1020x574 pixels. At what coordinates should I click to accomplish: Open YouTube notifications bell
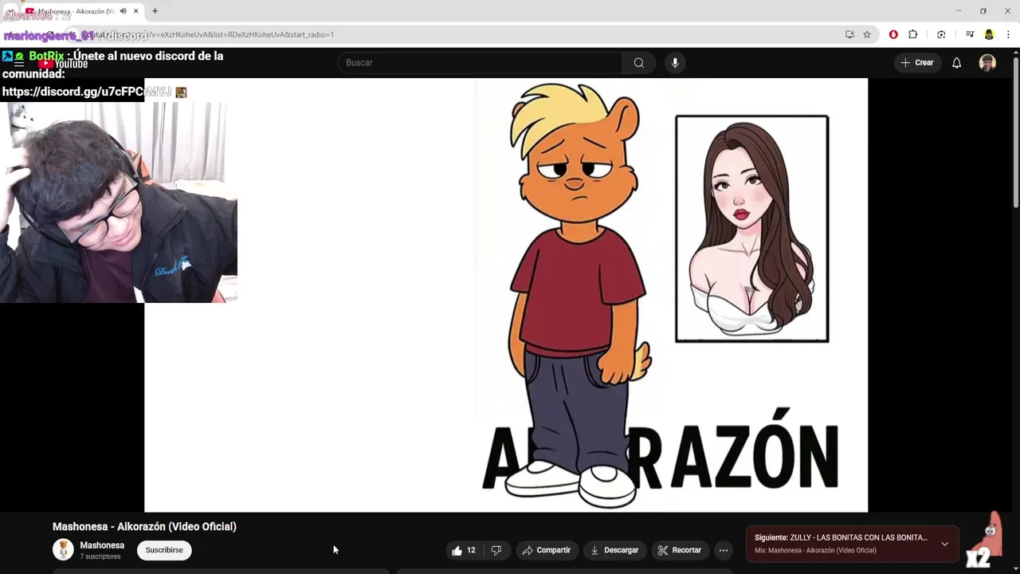(x=956, y=63)
